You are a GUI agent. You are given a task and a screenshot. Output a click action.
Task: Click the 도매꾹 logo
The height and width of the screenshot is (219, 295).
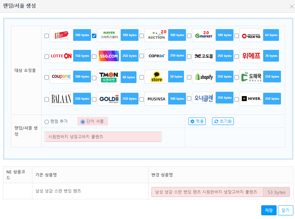[x=252, y=77]
